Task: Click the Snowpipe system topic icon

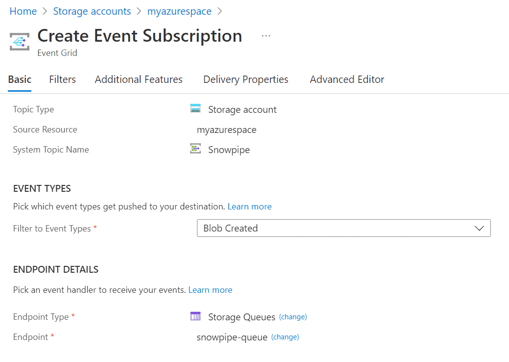Action: tap(195, 148)
